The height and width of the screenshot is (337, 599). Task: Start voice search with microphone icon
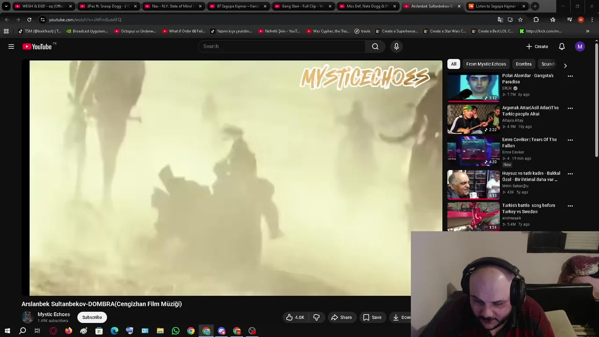396,46
